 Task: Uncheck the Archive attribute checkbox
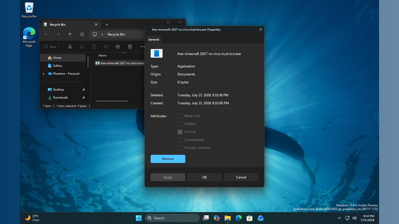click(180, 132)
